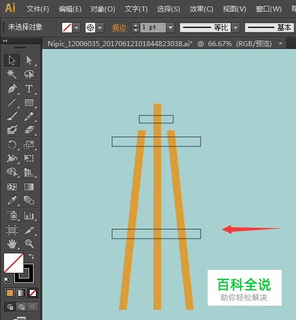Select the Zoom tool
Image resolution: width=296 pixels, height=320 pixels.
tap(29, 244)
